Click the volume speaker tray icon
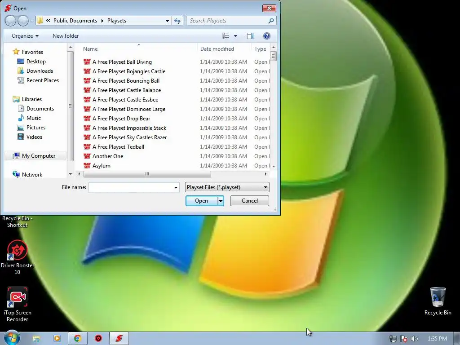The image size is (460, 345). tap(415, 339)
